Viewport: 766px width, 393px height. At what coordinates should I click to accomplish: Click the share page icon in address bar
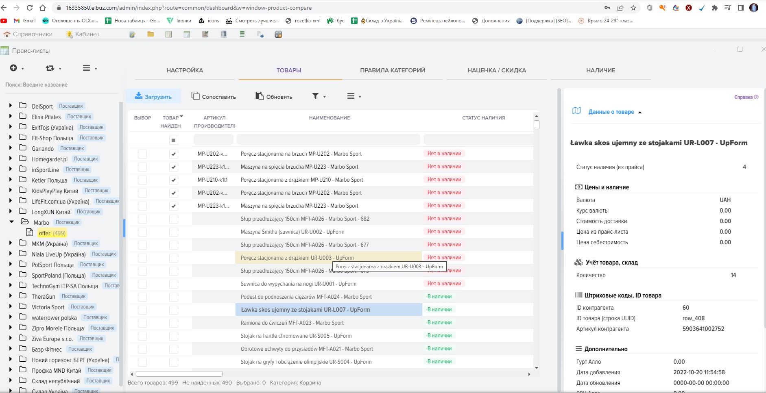pos(620,8)
